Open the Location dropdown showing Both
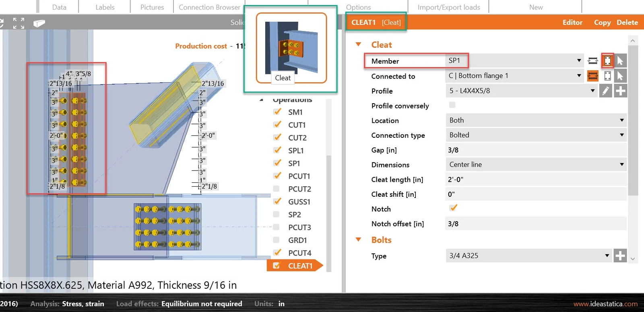 (x=536, y=120)
